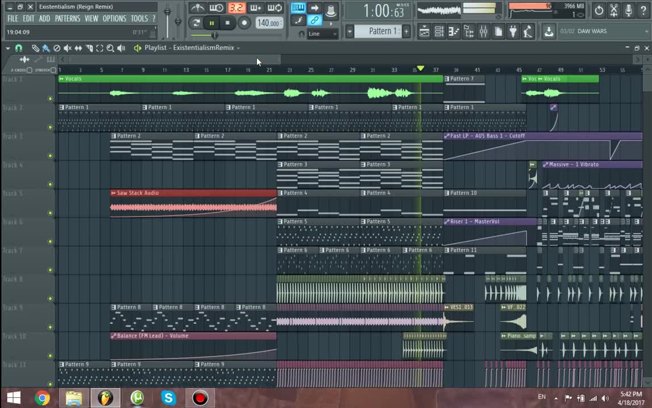652x408 pixels.
Task: Toggle the step editing icon
Action: click(x=298, y=20)
